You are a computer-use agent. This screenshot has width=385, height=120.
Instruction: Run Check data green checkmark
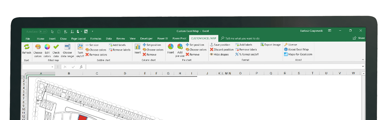pos(56,47)
